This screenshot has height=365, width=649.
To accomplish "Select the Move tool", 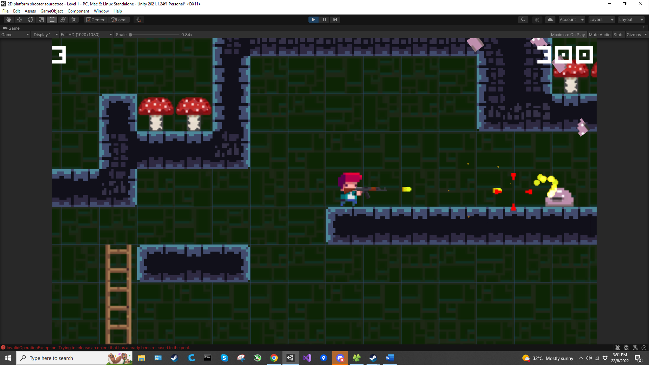I will pyautogui.click(x=20, y=20).
